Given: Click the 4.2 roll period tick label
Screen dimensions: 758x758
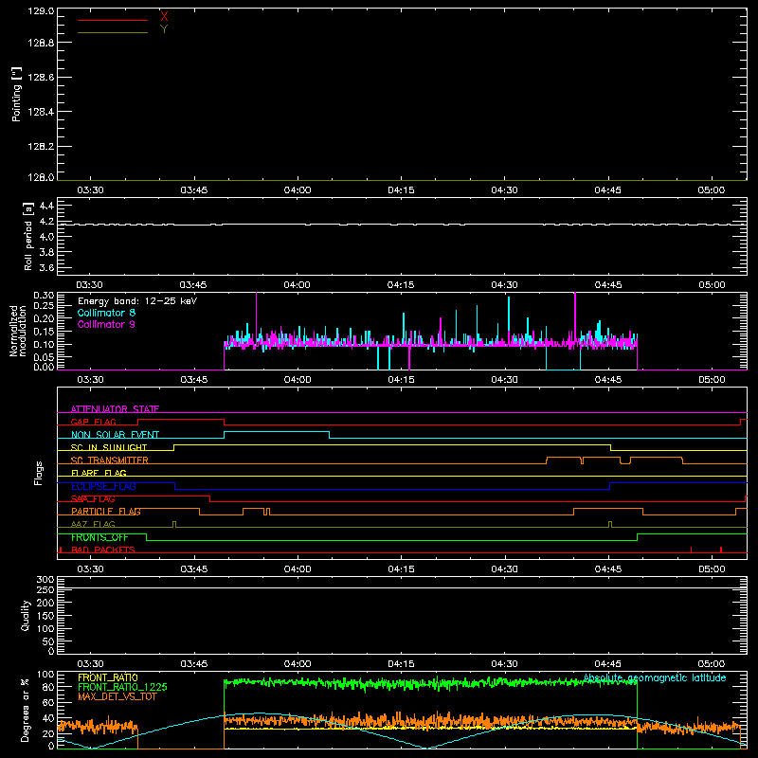Looking at the screenshot, I should coord(46,222).
